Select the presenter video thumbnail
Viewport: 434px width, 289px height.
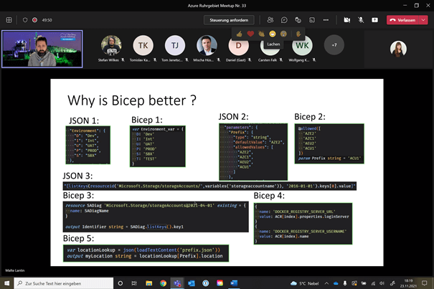[42, 49]
